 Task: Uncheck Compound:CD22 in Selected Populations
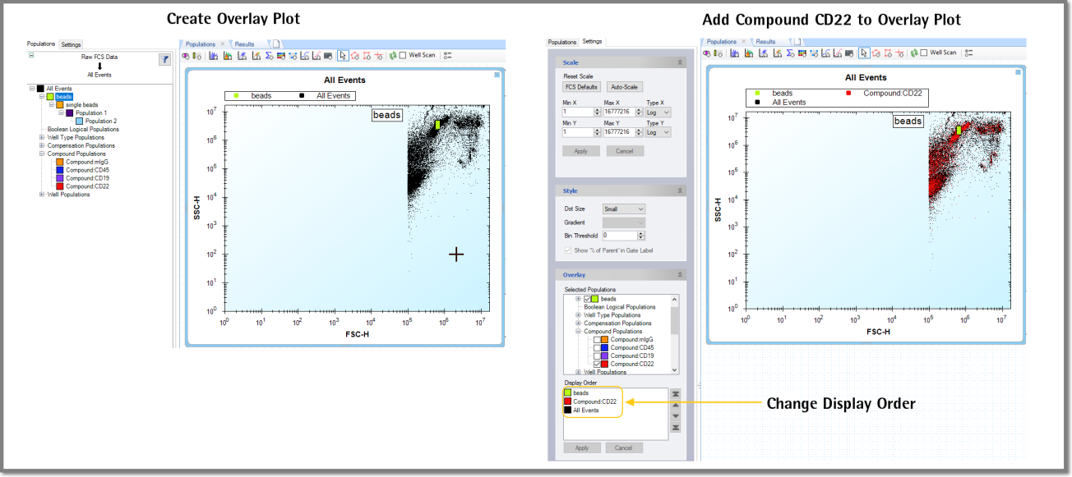click(x=598, y=364)
